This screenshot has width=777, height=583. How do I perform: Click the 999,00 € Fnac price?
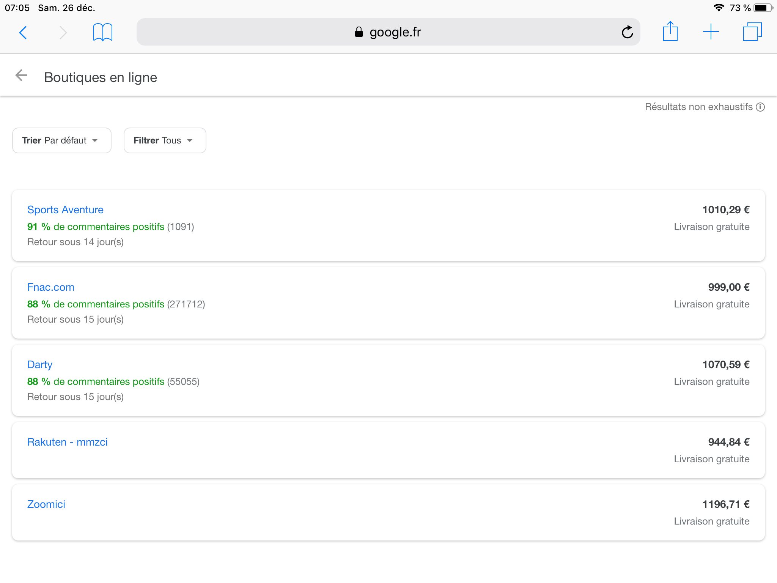[x=728, y=287]
